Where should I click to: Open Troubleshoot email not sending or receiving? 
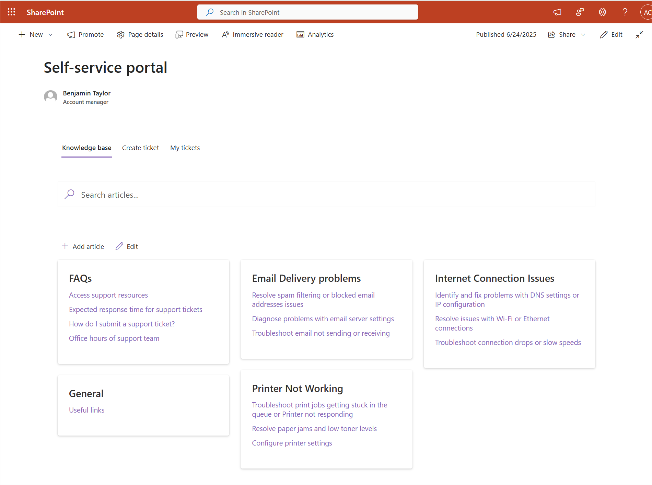coord(321,333)
